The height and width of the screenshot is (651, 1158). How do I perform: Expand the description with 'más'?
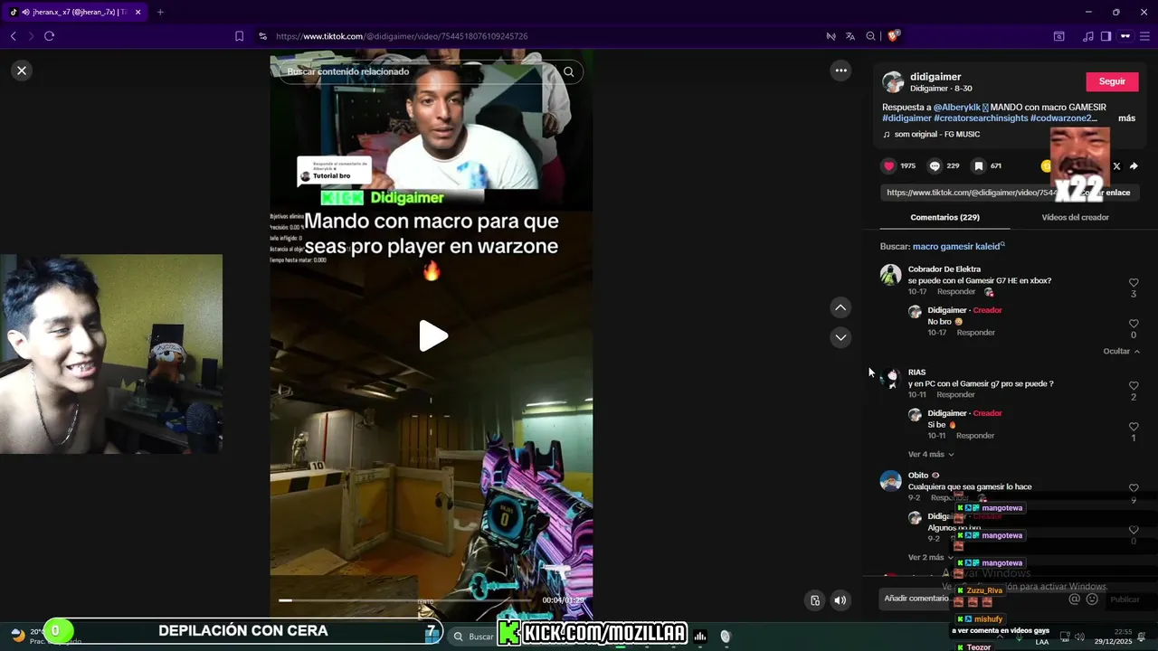click(1126, 118)
